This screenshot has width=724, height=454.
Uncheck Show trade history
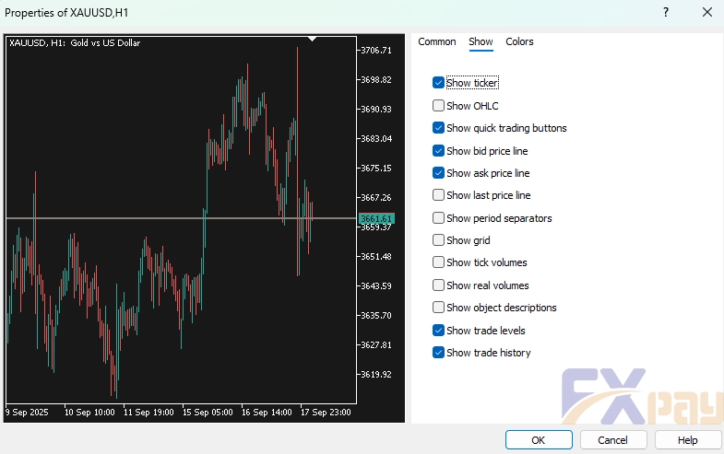tap(439, 353)
